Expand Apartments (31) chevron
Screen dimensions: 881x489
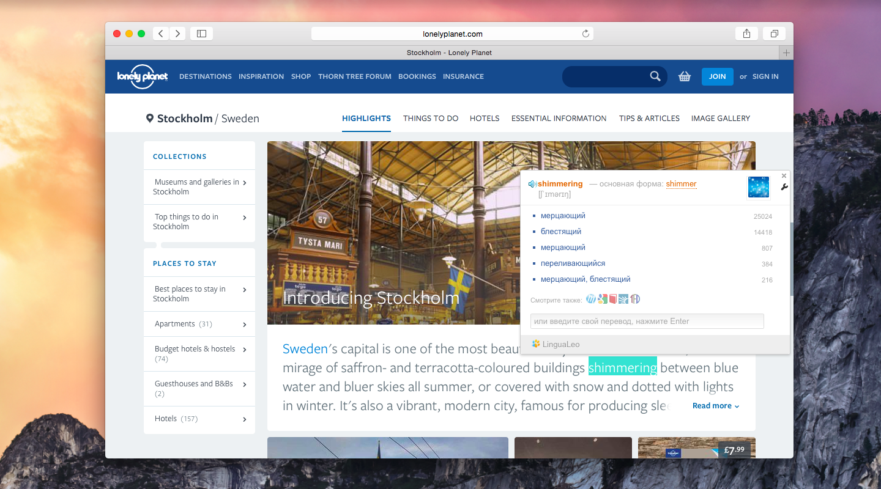245,325
